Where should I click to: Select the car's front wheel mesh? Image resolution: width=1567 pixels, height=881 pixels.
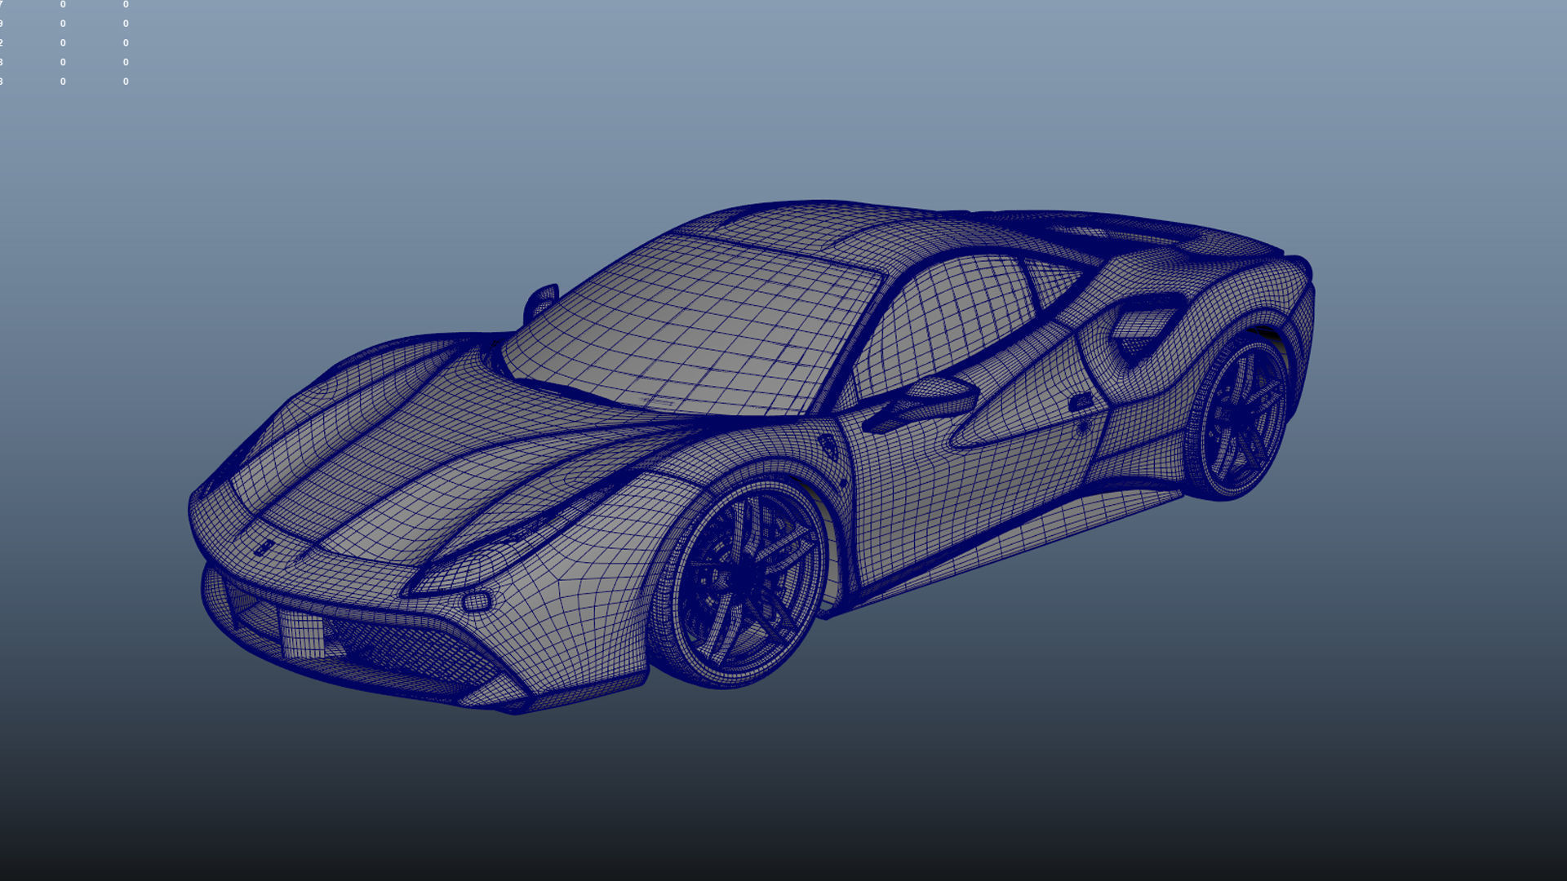tap(739, 581)
